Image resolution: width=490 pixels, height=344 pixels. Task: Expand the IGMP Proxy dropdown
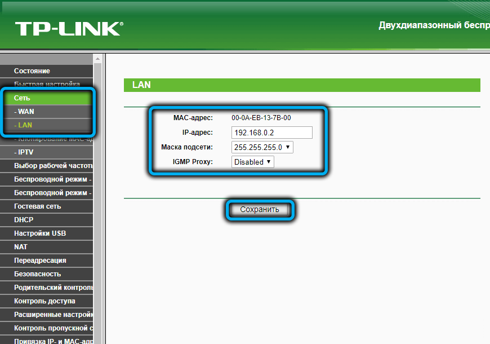click(252, 162)
